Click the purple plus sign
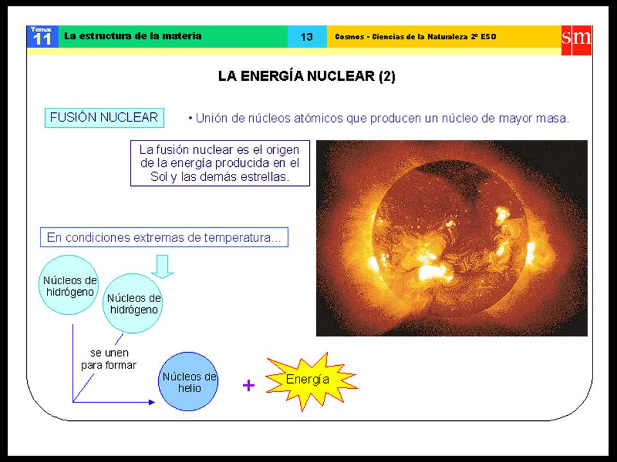 [248, 386]
